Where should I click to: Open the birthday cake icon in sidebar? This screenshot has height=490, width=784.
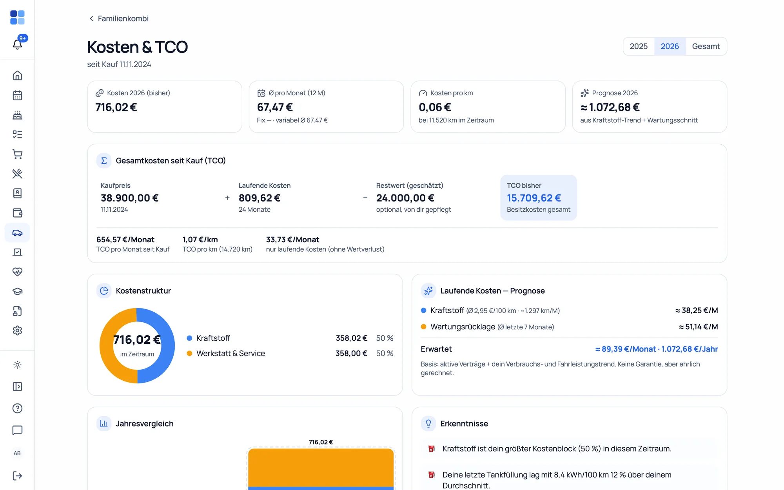tap(17, 115)
